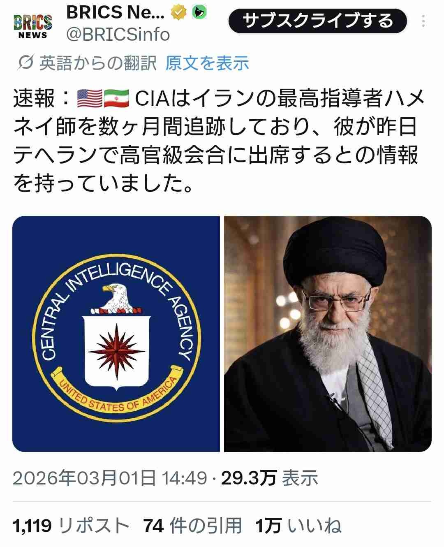Open the CIA seal image
Screen dimensions: 444x547
(116, 334)
